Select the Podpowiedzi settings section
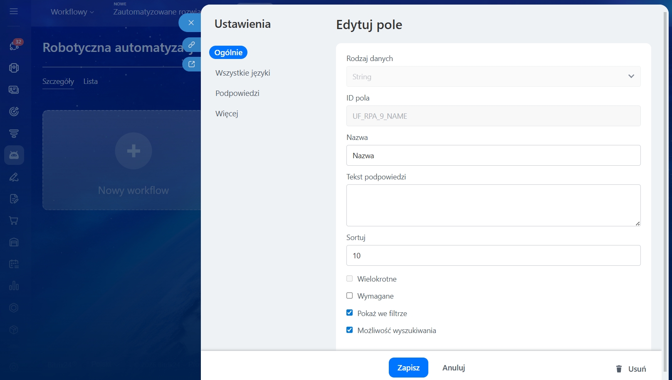The image size is (672, 380). point(237,93)
